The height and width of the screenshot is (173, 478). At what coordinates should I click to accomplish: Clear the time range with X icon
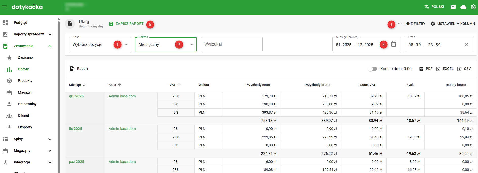click(466, 44)
